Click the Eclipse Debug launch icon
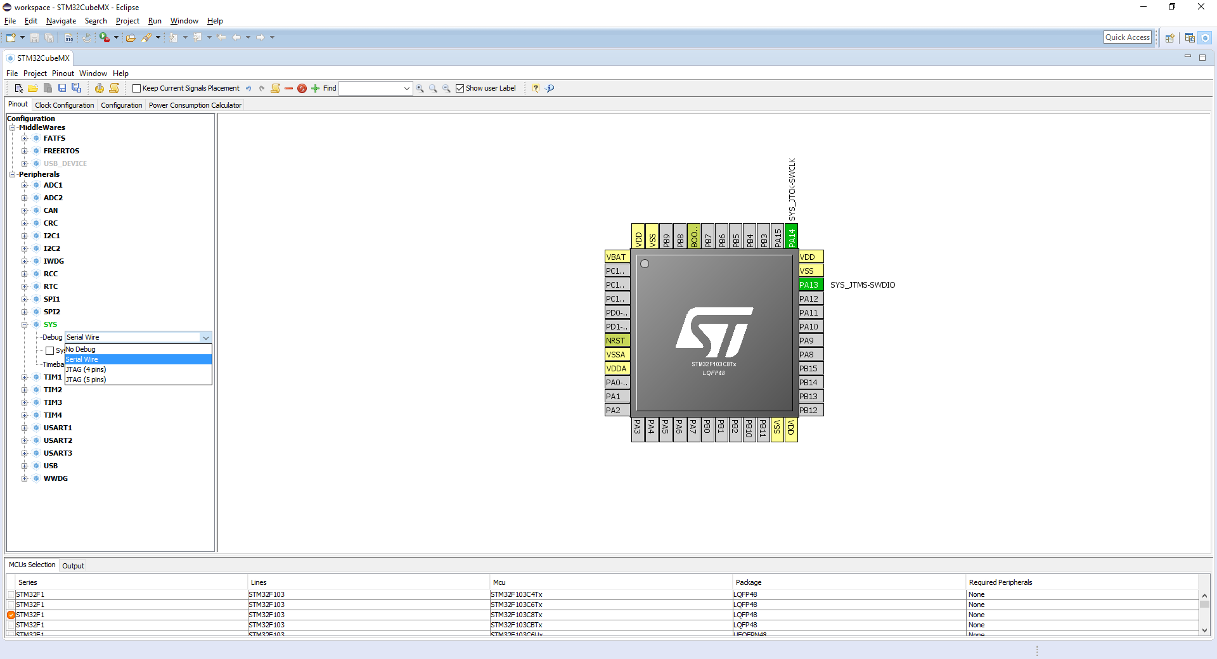Viewport: 1217px width, 659px height. tap(105, 37)
